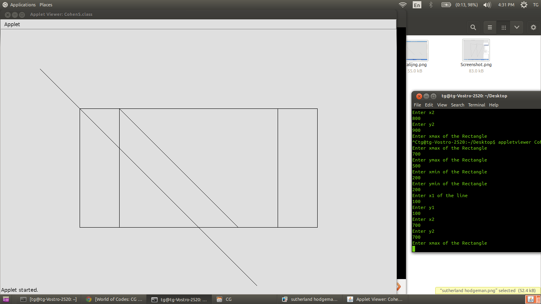The image size is (541, 304).
Task: Open the view options dropdown arrow
Action: (517, 27)
